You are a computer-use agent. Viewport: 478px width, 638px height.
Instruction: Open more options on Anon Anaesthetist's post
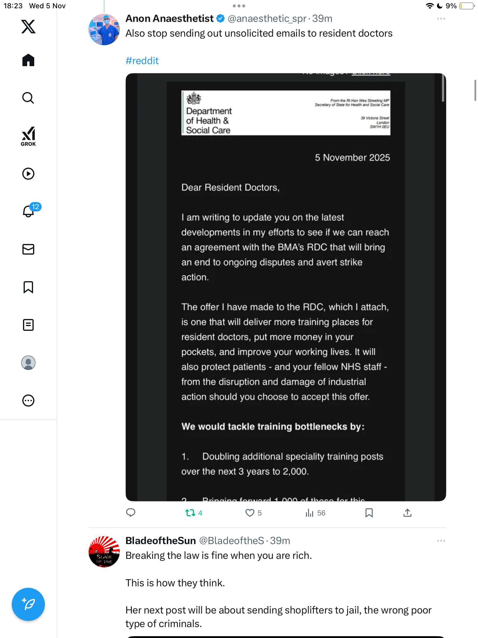coord(441,19)
